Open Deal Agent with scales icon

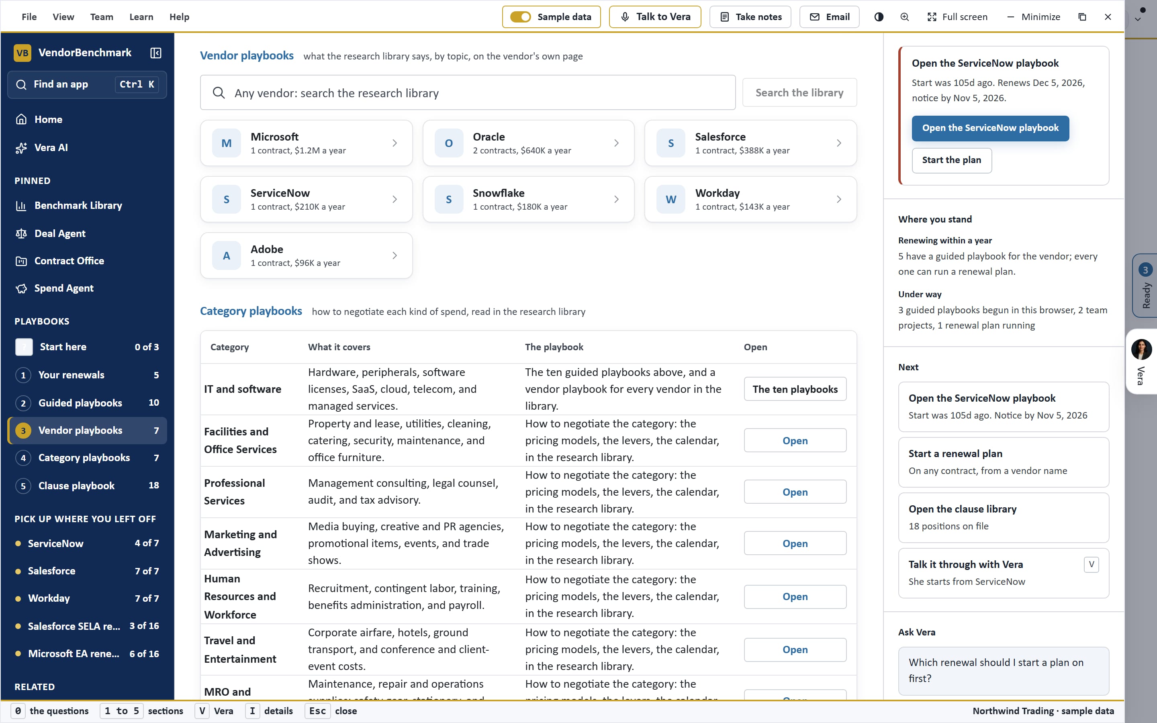(x=21, y=233)
